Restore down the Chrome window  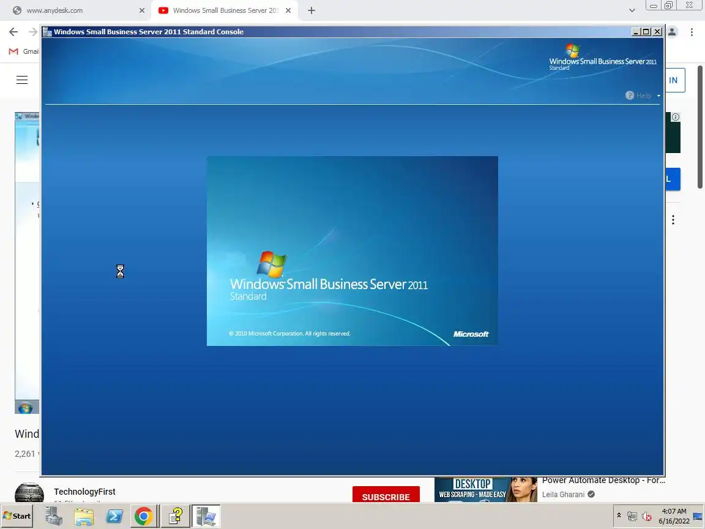tap(668, 6)
